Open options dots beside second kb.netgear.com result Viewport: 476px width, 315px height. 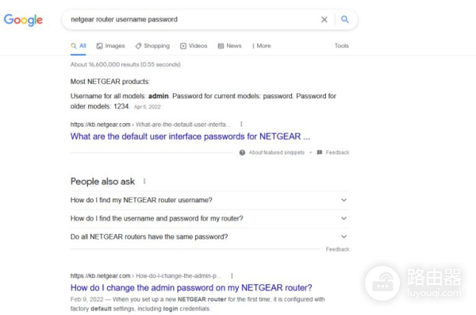[x=232, y=275]
